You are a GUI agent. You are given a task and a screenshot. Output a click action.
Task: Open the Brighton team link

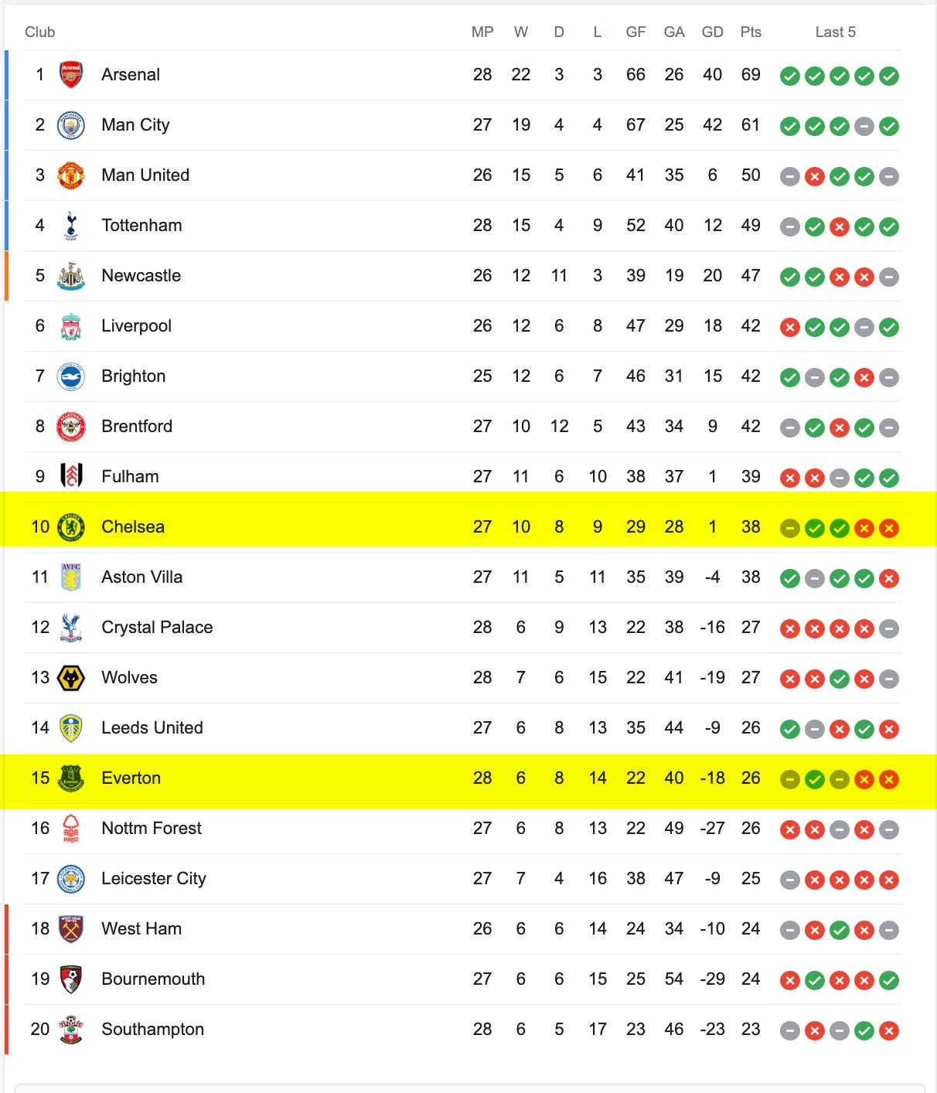click(x=133, y=376)
